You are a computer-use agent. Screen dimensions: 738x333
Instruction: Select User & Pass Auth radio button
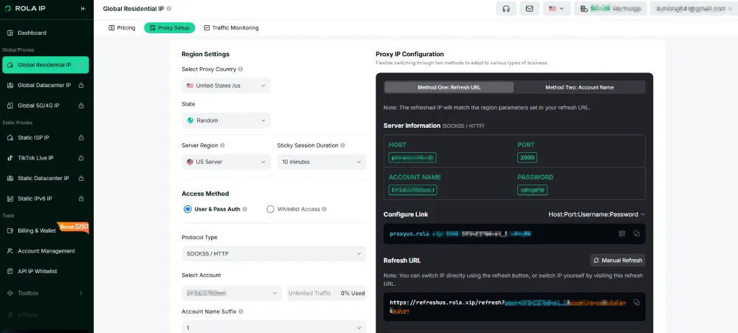click(187, 209)
